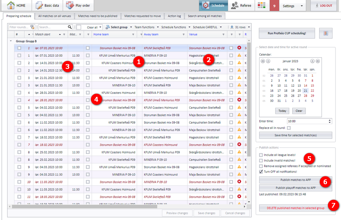Click red error icon on 07.01.2023 Storuman row
This screenshot has height=220, width=341.
point(239,48)
